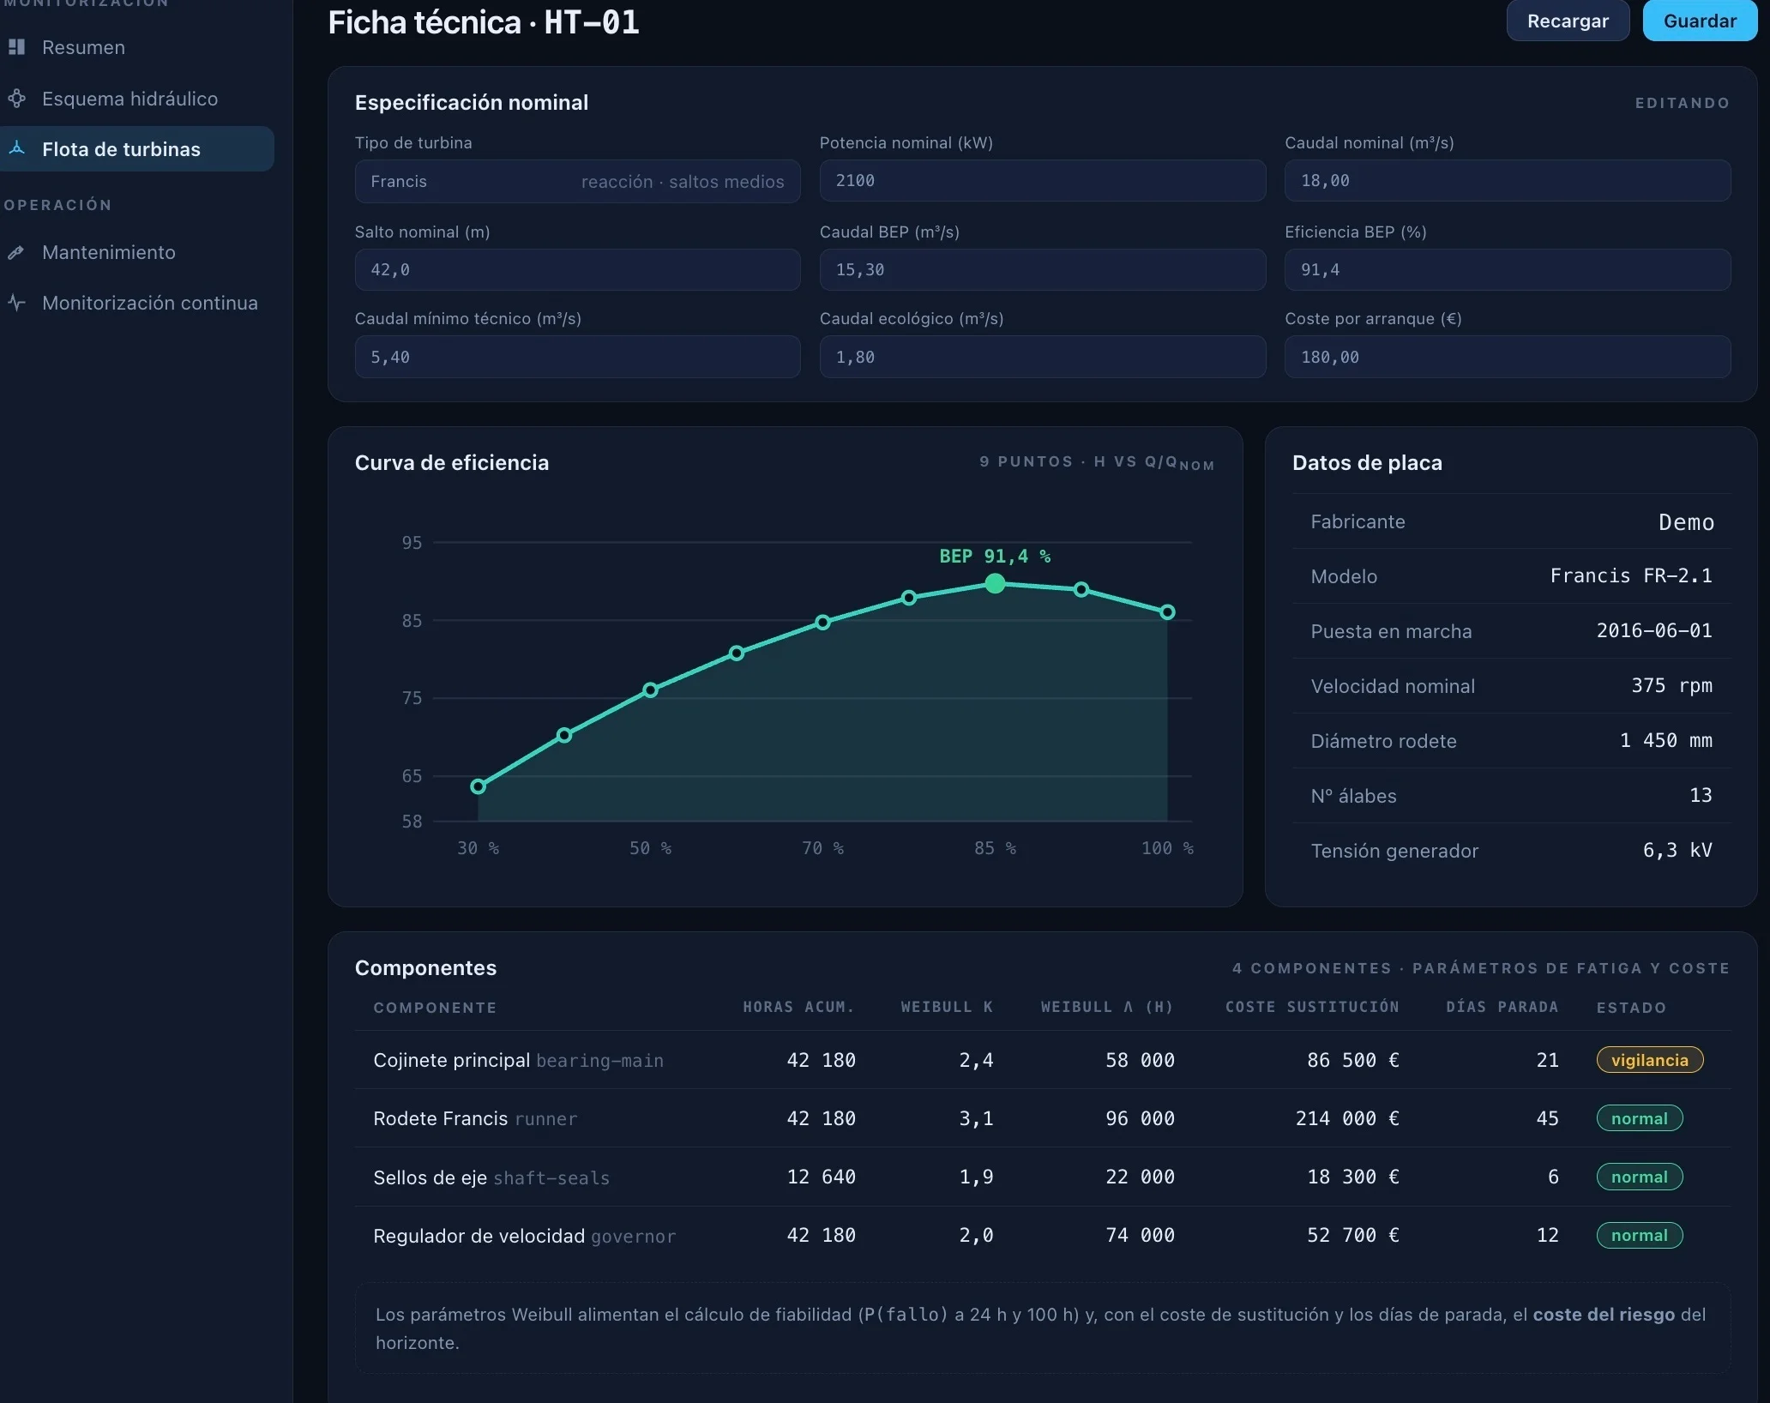
Task: Click the Componente column header
Action: tap(435, 1008)
